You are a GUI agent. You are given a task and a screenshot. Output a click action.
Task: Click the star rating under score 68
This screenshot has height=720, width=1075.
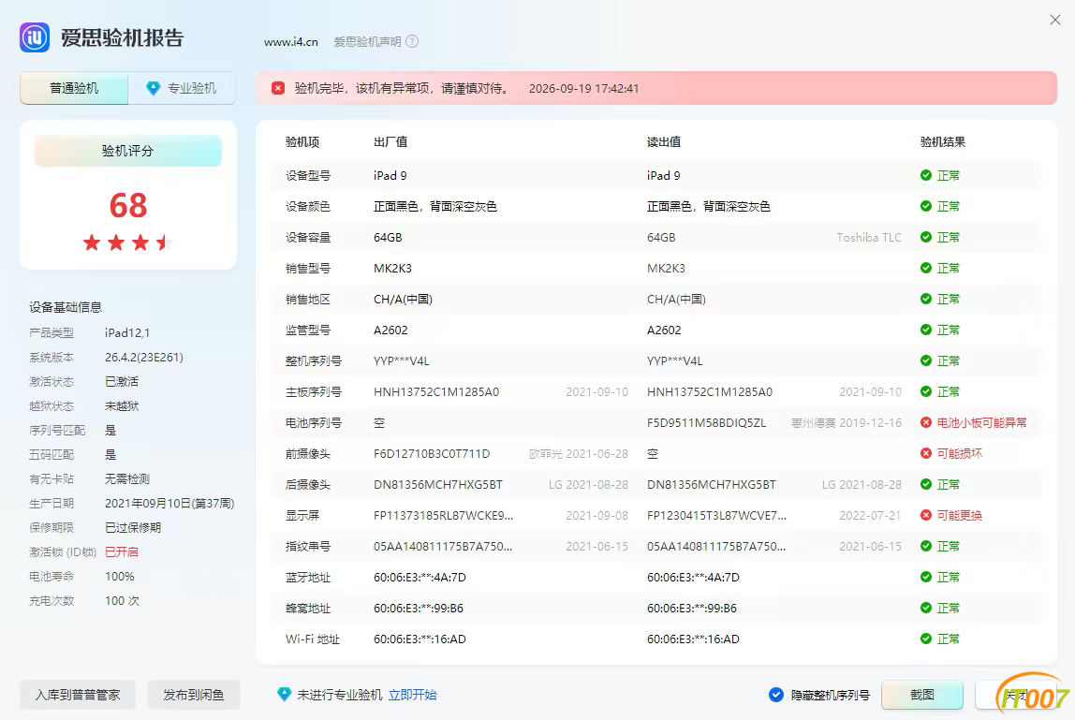[x=127, y=242]
